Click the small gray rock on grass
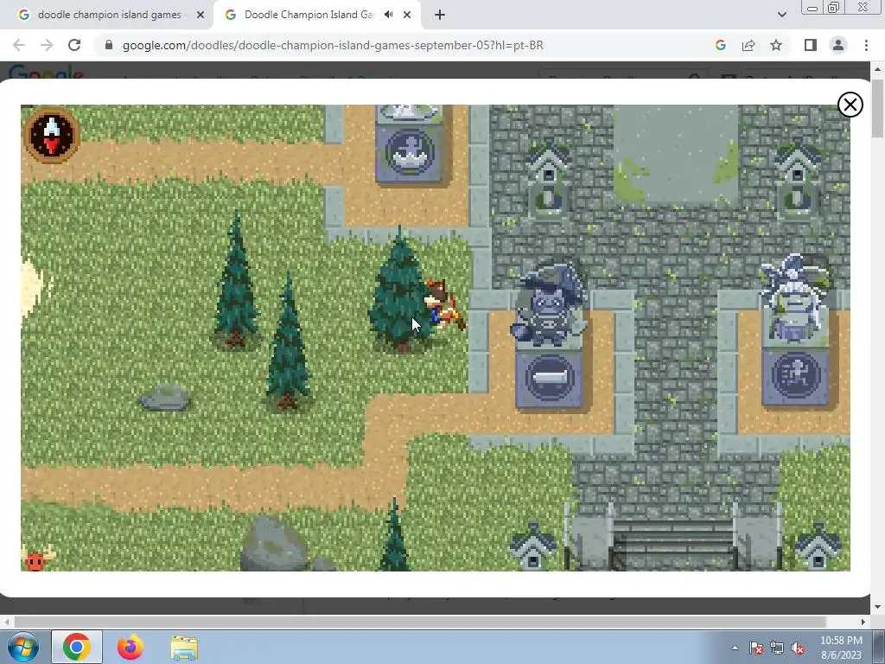Image resolution: width=885 pixels, height=664 pixels. tap(164, 397)
